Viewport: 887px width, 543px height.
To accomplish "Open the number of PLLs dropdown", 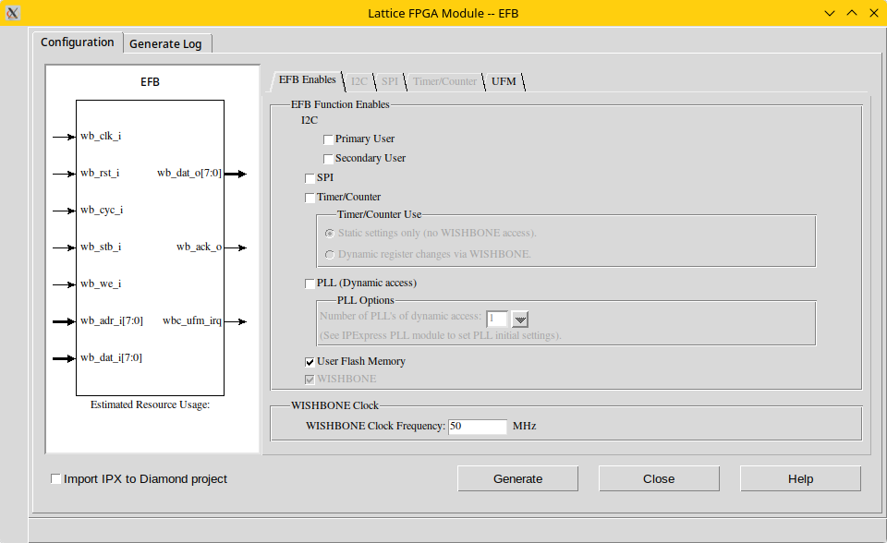I will coord(520,320).
